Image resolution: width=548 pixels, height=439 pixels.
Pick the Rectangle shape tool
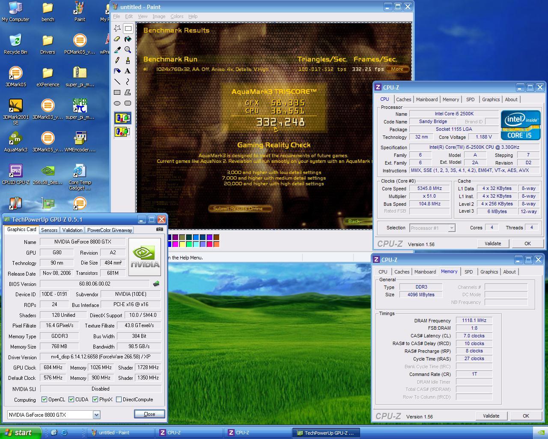(x=117, y=92)
